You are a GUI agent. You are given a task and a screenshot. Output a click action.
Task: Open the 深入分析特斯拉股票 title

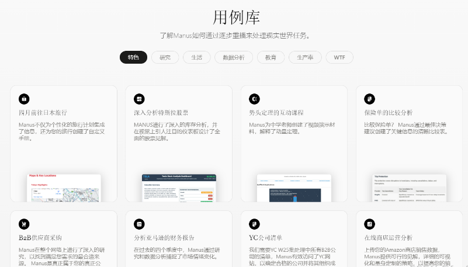click(x=161, y=113)
